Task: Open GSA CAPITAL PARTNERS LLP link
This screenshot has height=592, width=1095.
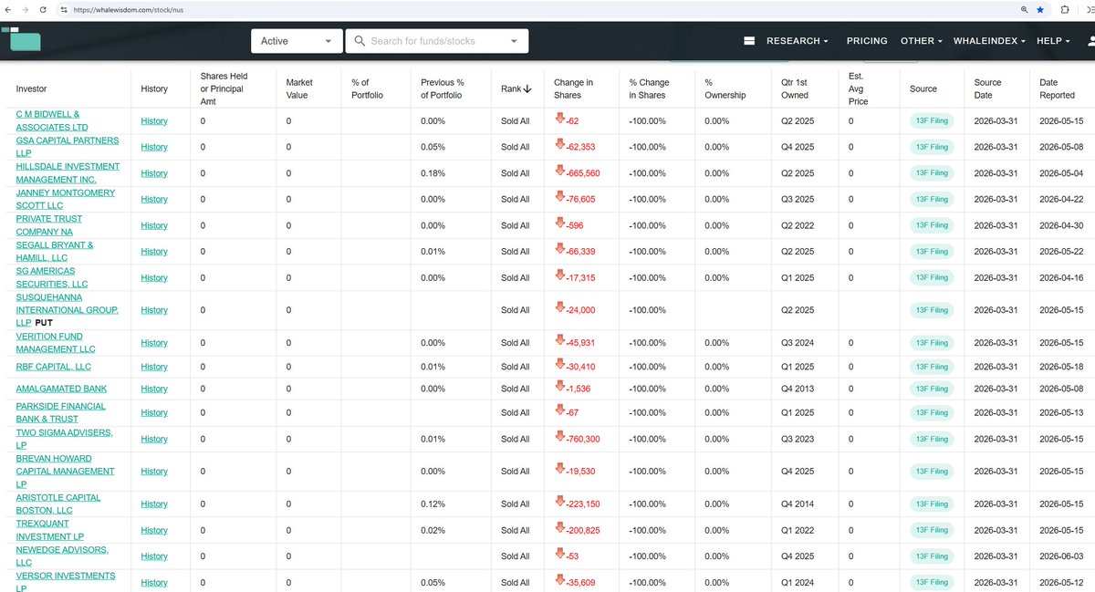Action: pyautogui.click(x=67, y=147)
